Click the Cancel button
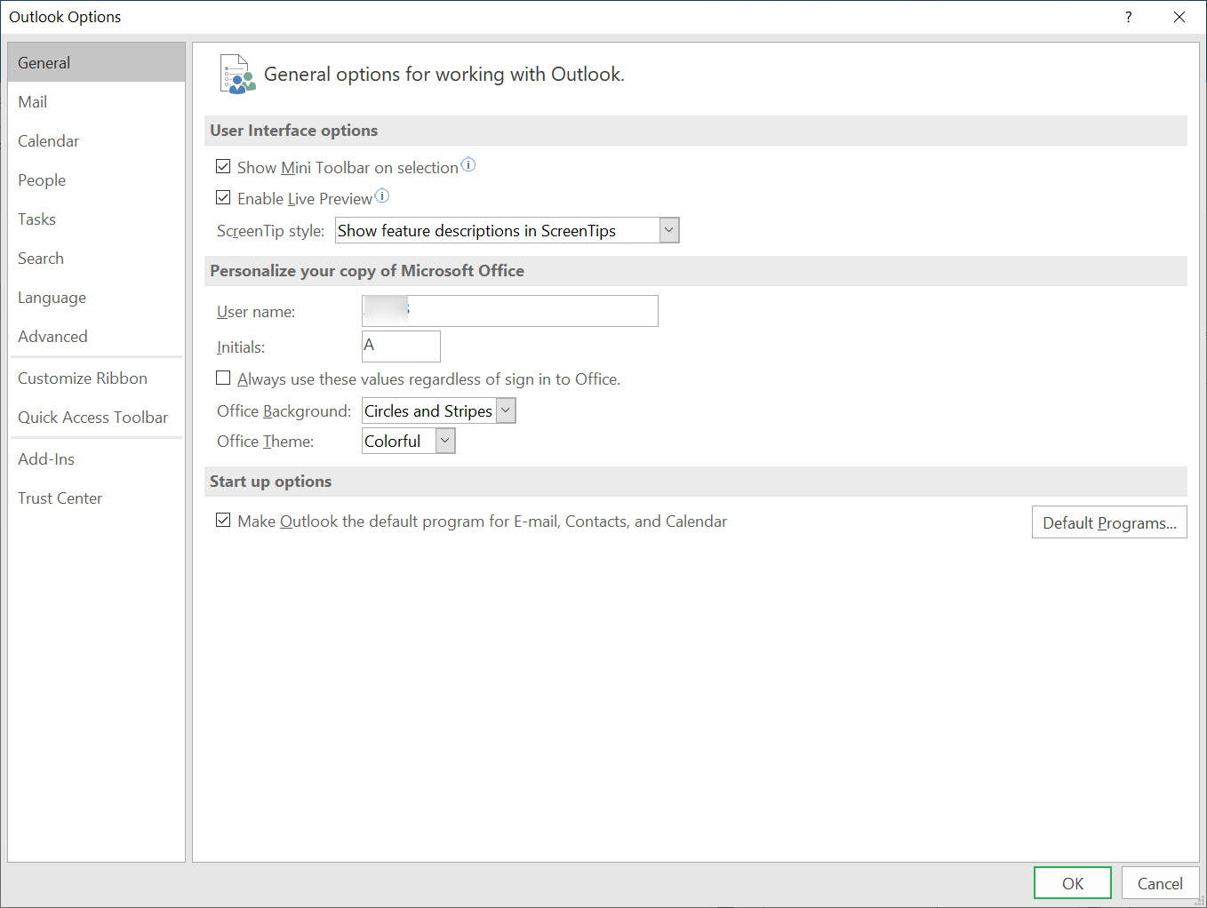1207x908 pixels. 1160,883
